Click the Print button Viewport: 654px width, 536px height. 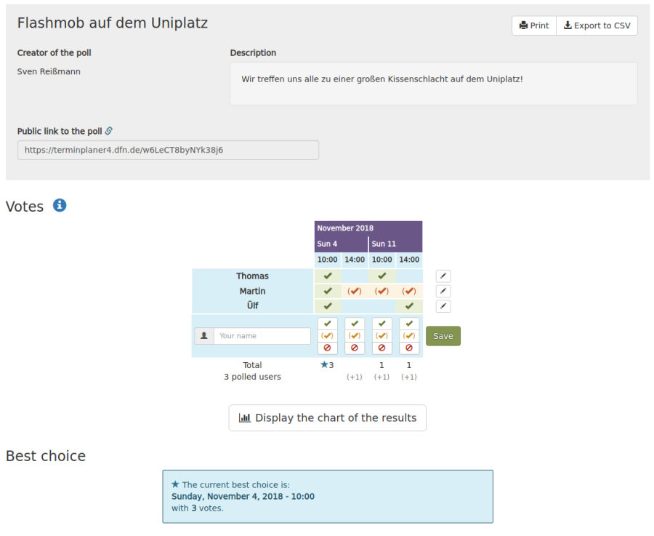point(534,25)
